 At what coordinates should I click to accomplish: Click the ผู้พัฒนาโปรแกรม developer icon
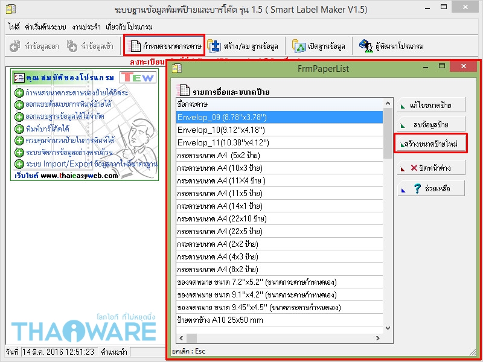(x=366, y=46)
